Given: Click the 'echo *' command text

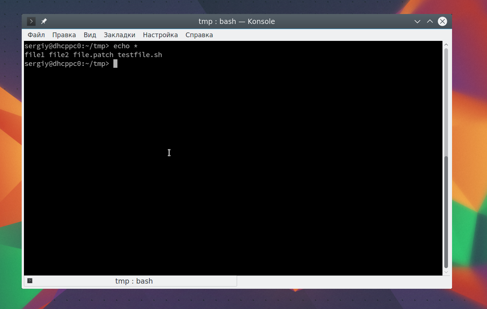Looking at the screenshot, I should click(x=126, y=46).
